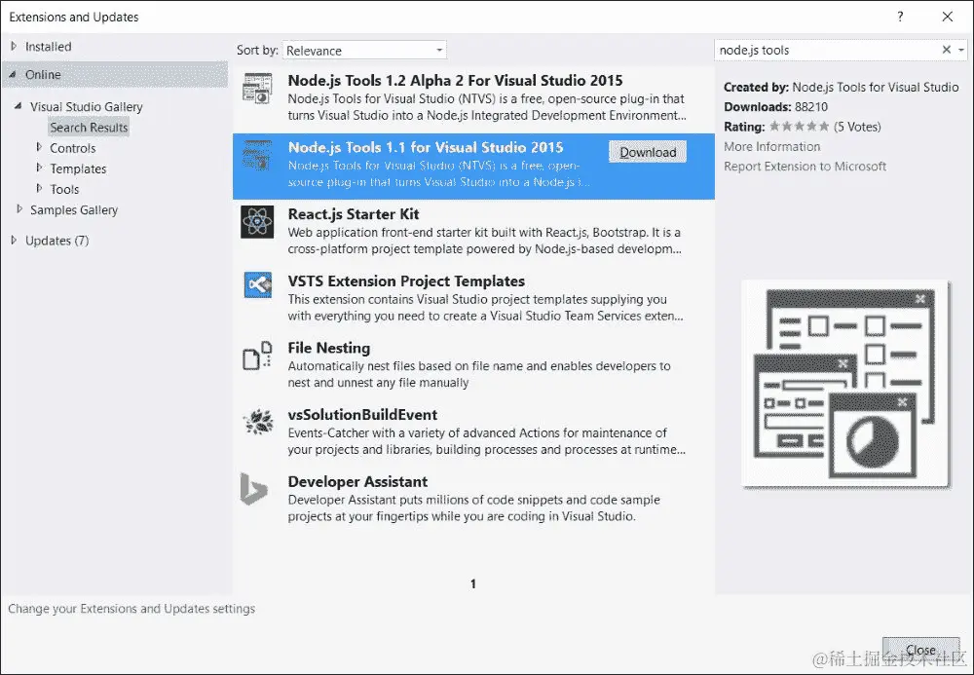The height and width of the screenshot is (675, 974).
Task: Collapse the Visual Studio Gallery node
Action: pyautogui.click(x=18, y=106)
